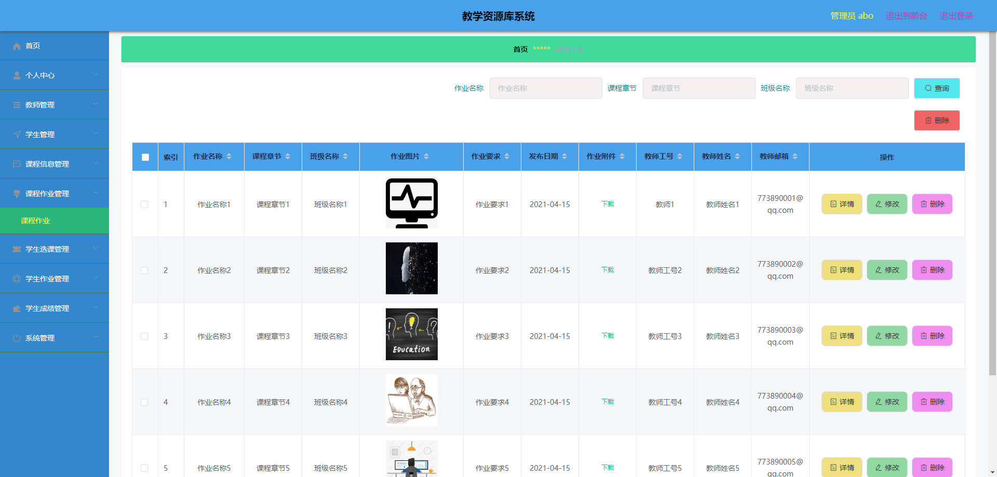Click the circle icon beside 学生作业管理
Screen dimensions: 997x477
(17, 279)
